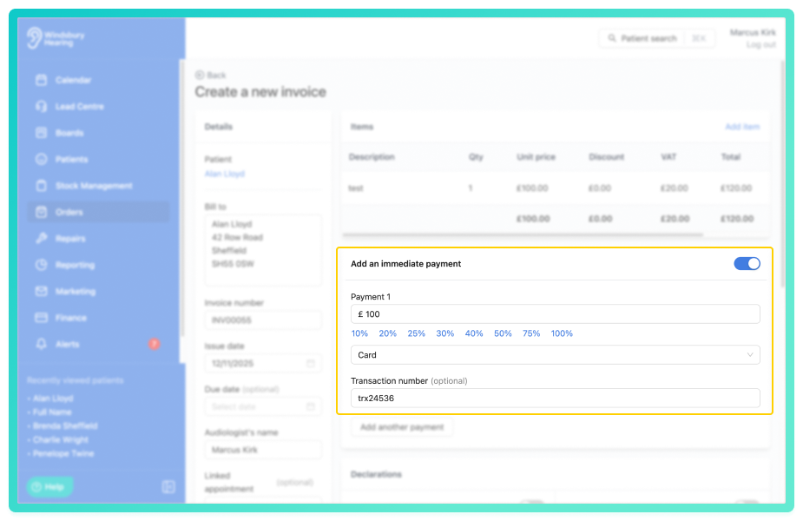Open Lead Centre headset icon
Viewport: 803px width, 521px height.
[42, 107]
